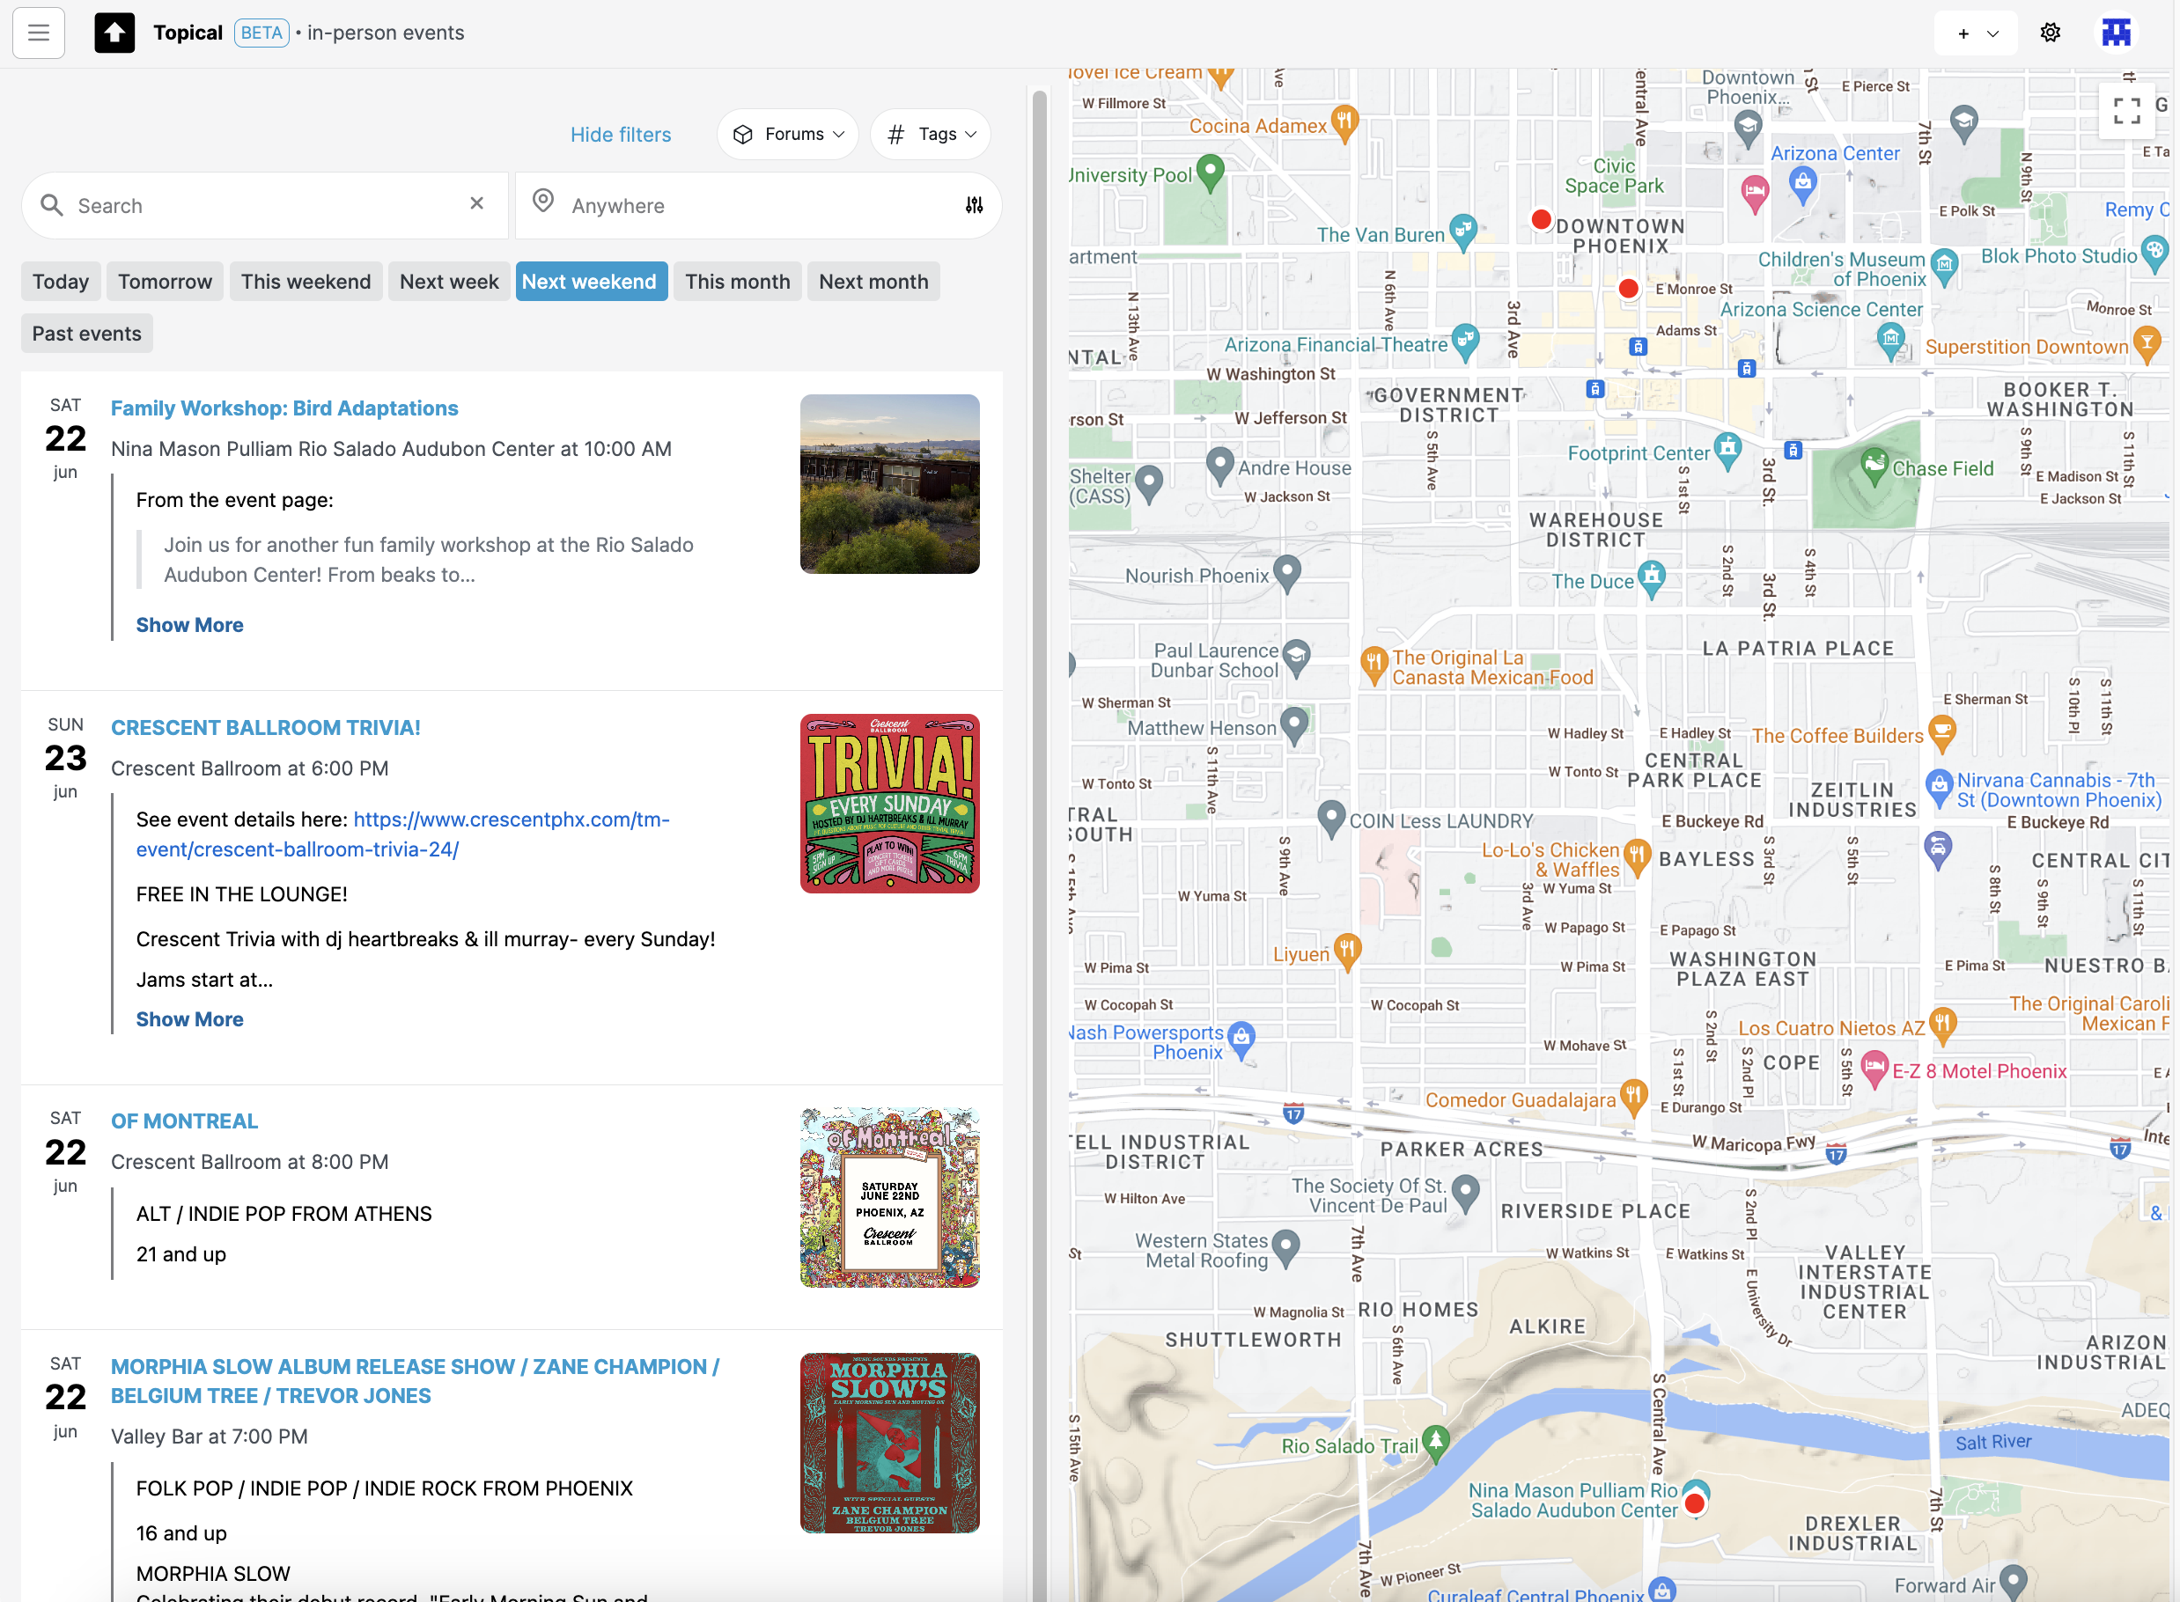This screenshot has width=2180, height=1602.
Task: Expand the Forums dropdown
Action: [x=787, y=134]
